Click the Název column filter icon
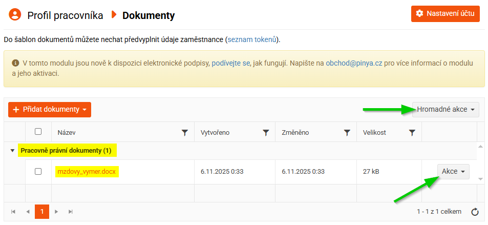488x225 pixels. (x=185, y=133)
